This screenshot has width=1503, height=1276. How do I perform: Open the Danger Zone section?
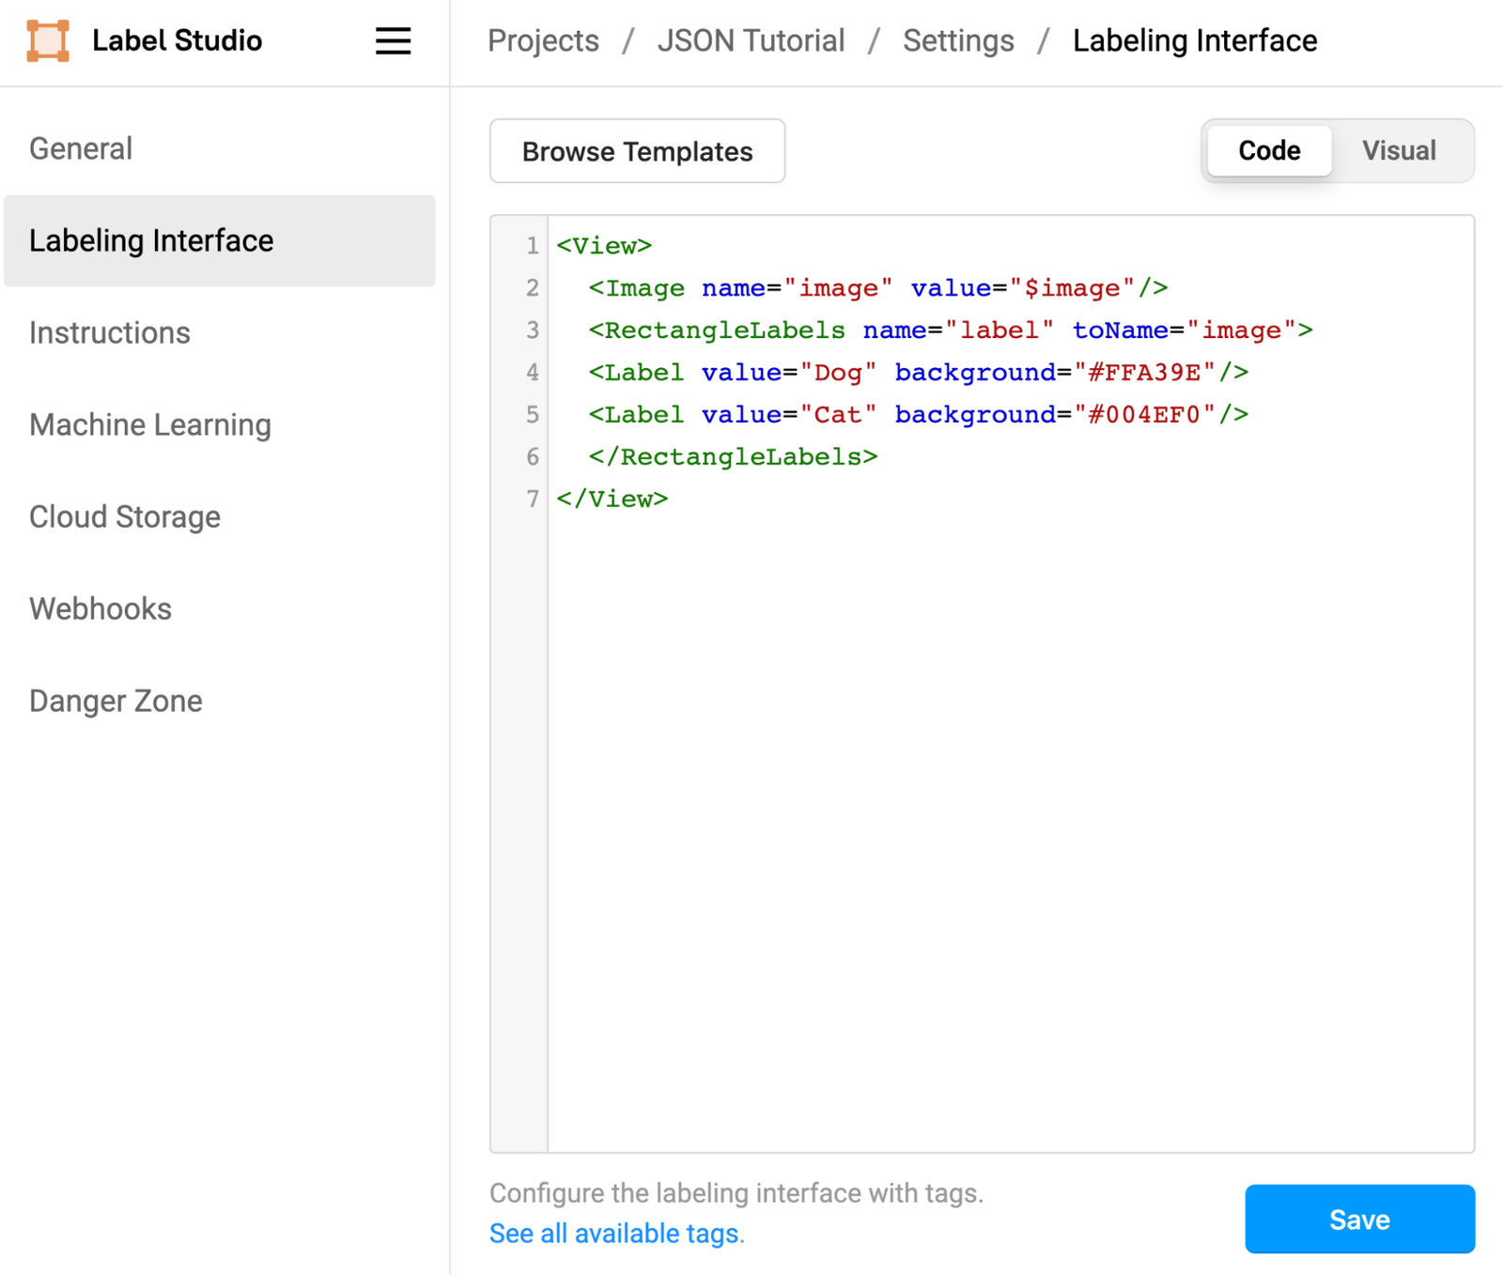click(x=116, y=699)
